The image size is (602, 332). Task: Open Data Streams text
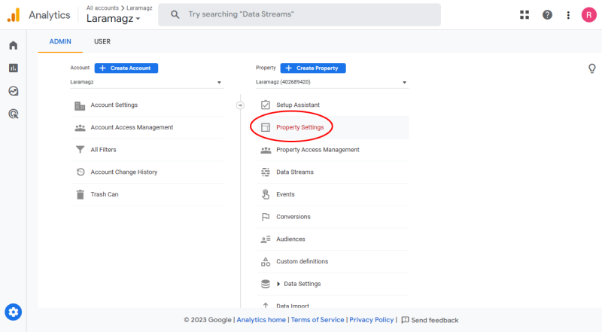295,172
